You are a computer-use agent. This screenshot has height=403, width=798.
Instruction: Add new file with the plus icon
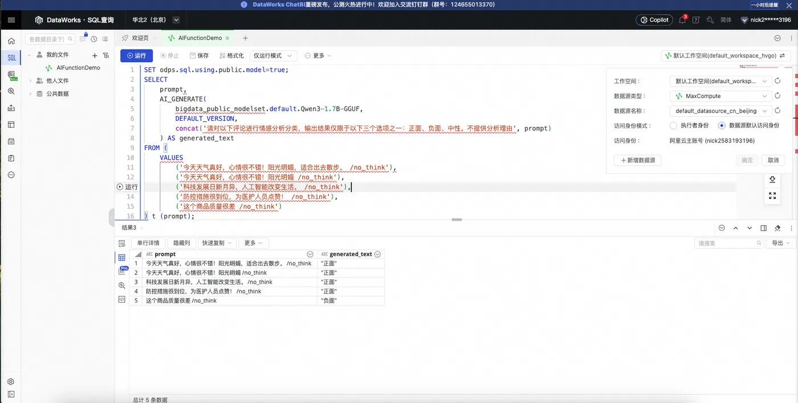coord(95,55)
